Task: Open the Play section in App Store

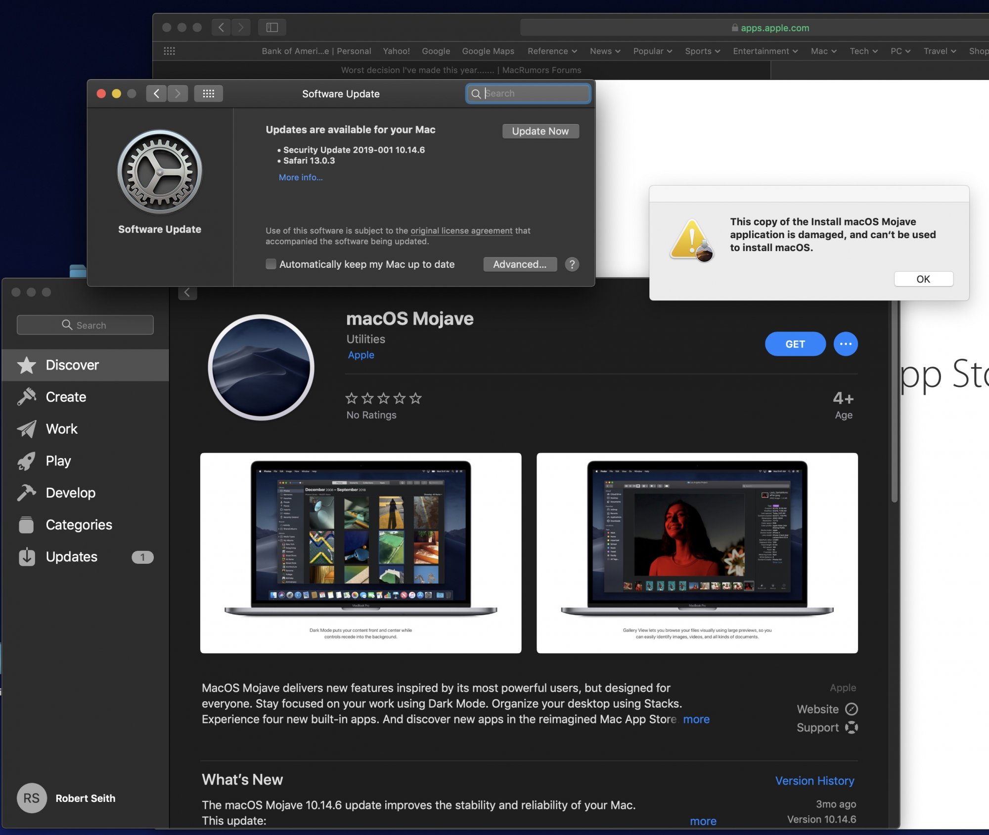Action: tap(86, 460)
